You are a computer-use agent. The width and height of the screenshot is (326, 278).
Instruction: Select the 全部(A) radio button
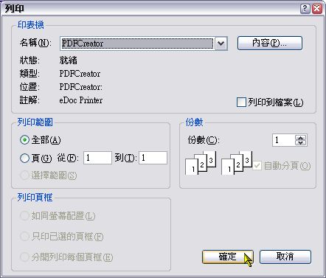tap(24, 140)
